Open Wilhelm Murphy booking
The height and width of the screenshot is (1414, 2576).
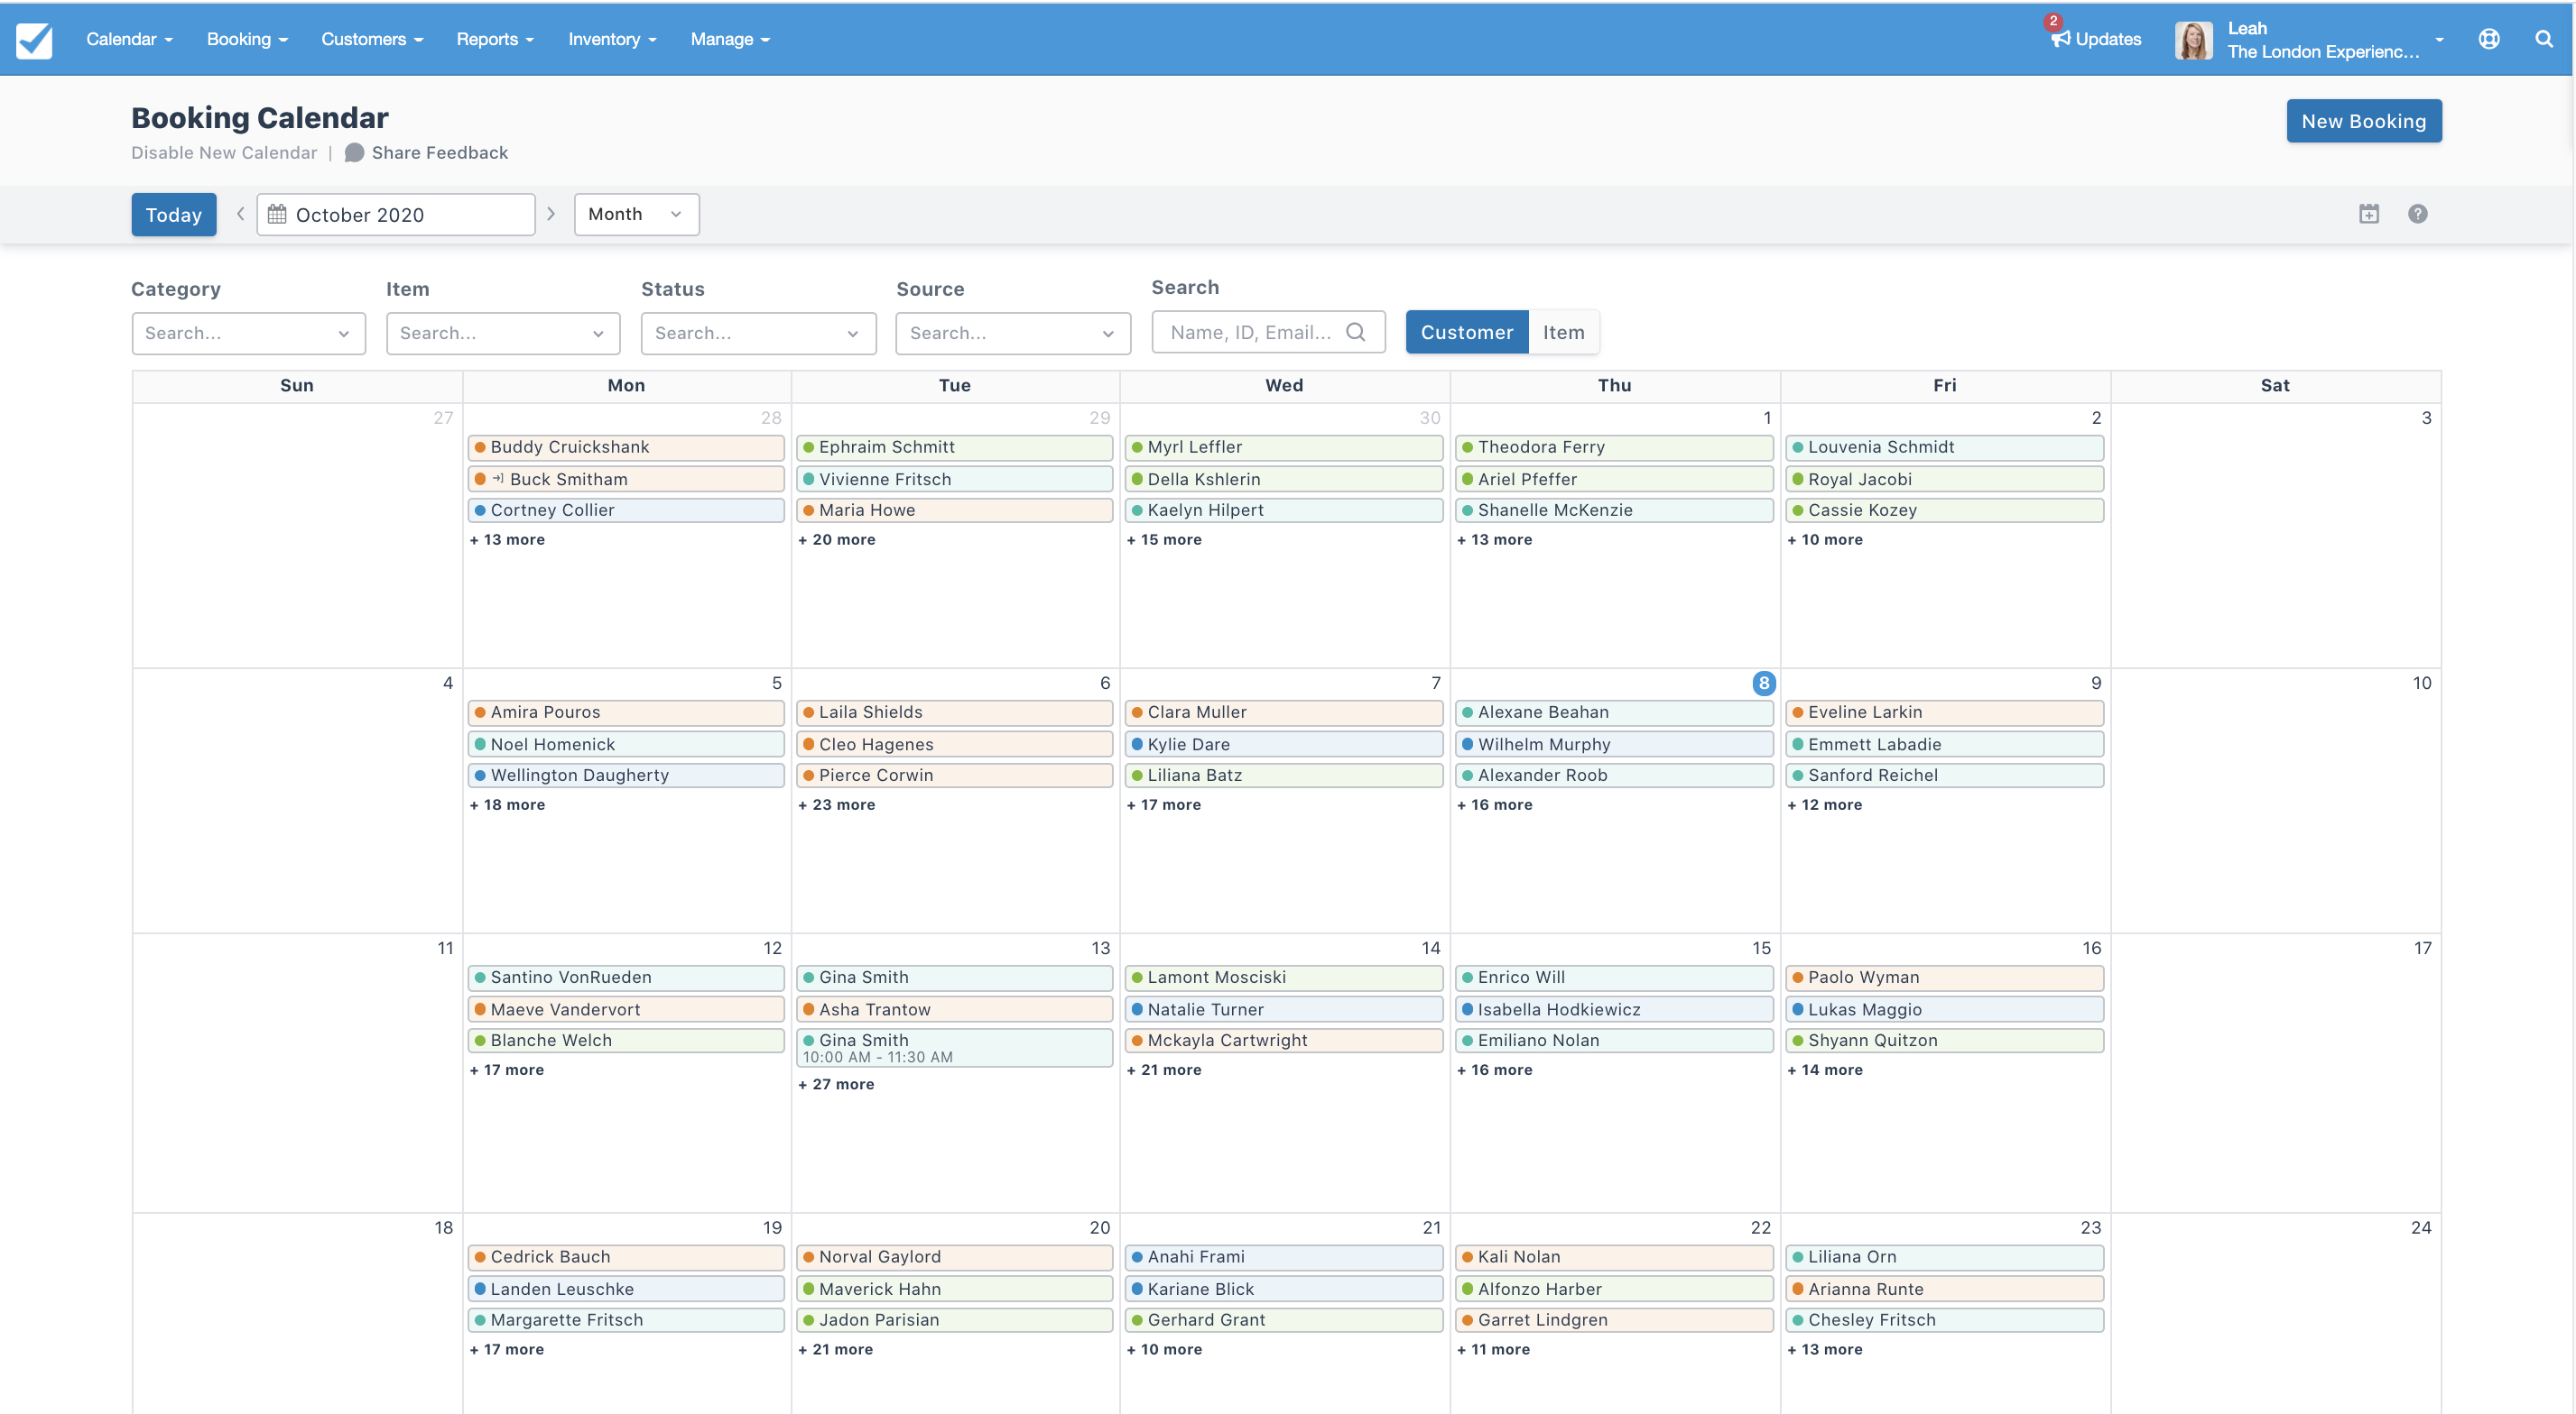[x=1614, y=743]
